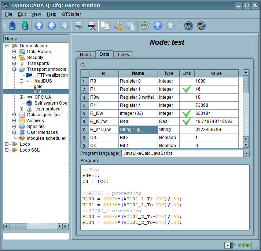This screenshot has width=261, height=251.
Task: Expand the Data acquisition tree node
Action: (x=14, y=115)
